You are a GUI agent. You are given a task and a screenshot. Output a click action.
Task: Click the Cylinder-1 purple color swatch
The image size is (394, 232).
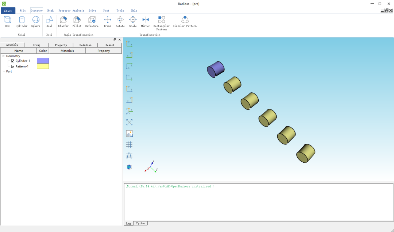tap(43, 61)
